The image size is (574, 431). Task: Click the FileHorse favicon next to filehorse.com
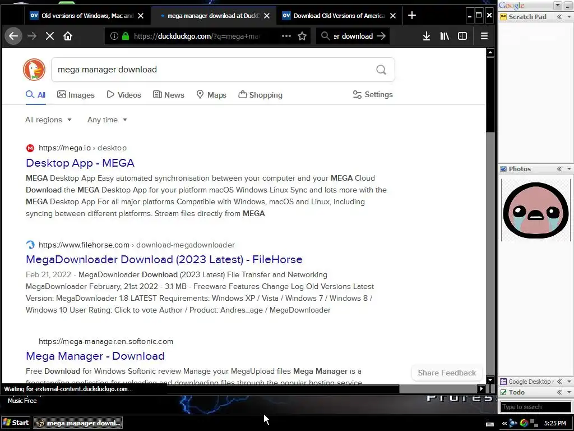pyautogui.click(x=30, y=245)
